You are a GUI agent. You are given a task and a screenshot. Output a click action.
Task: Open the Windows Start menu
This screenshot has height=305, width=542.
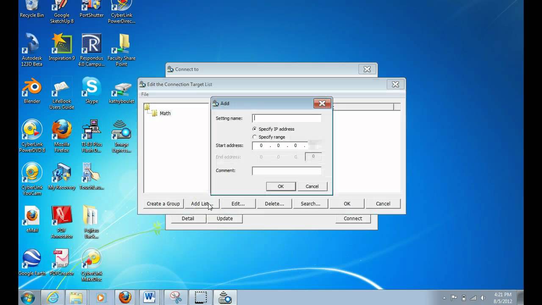coord(28,298)
